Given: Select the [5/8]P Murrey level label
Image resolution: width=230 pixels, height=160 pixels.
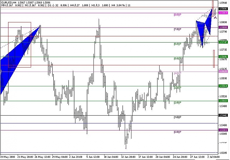Looking at the screenshot, I should pyautogui.click(x=177, y=59).
